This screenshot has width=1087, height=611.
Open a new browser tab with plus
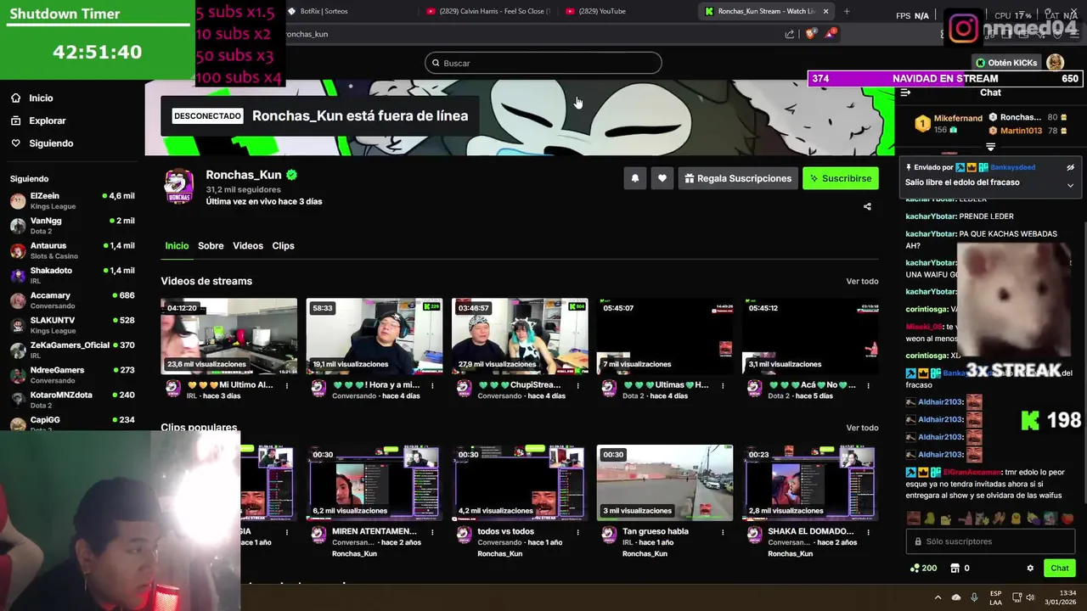(846, 11)
